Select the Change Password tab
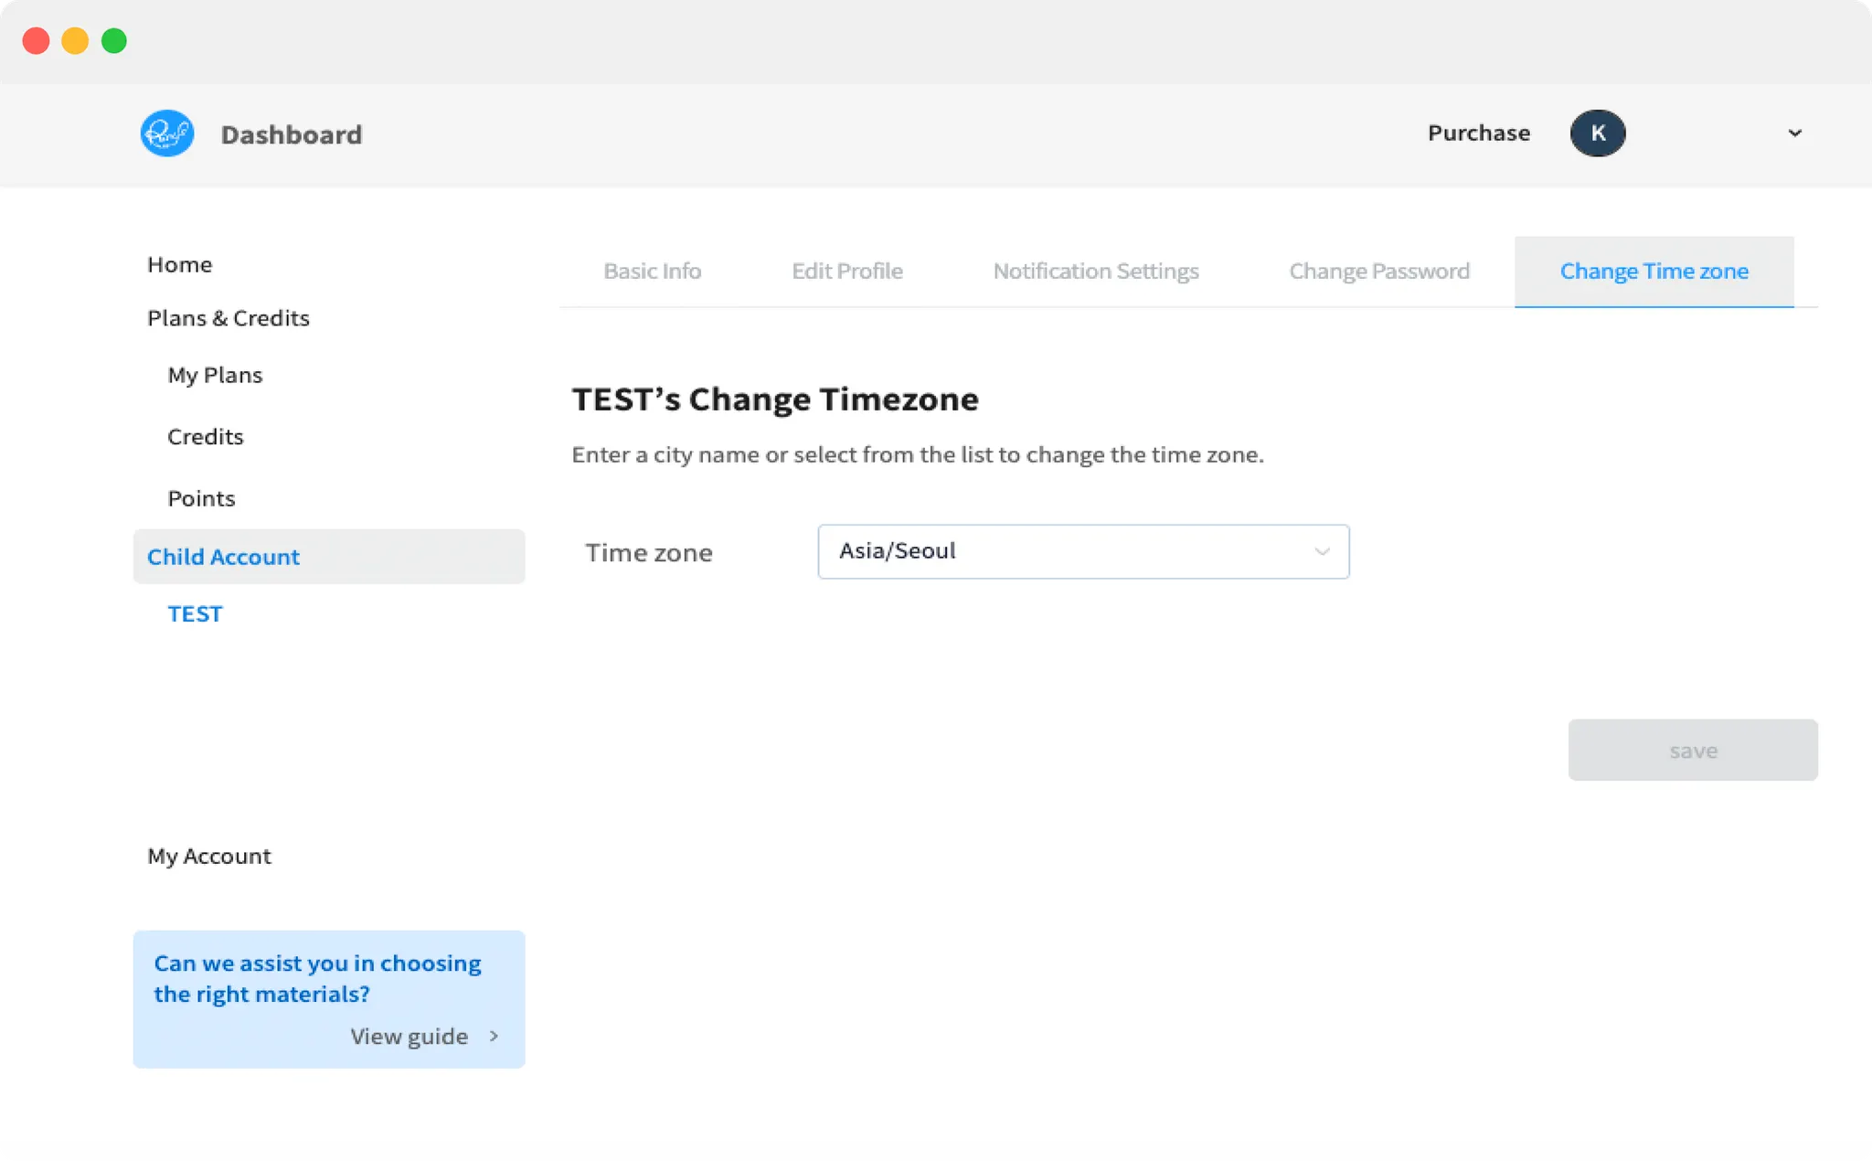 [x=1378, y=272]
